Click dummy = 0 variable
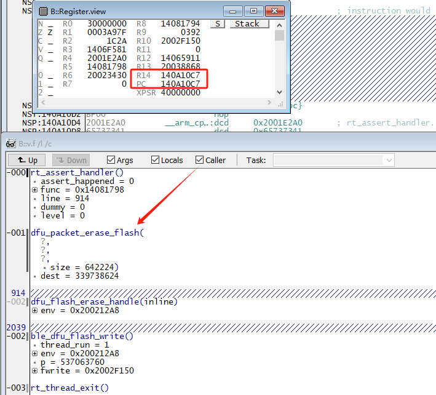Image resolution: width=436 pixels, height=395 pixels. 63,207
